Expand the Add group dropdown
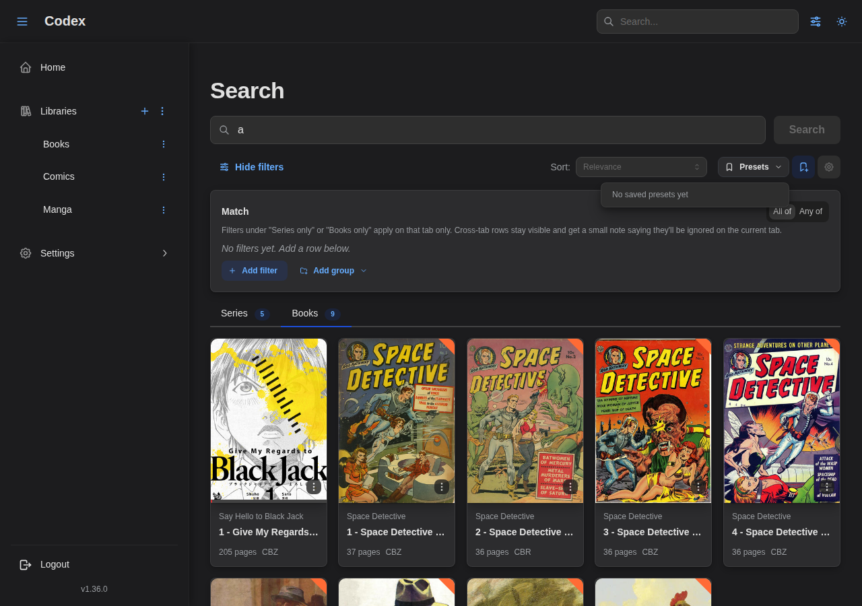This screenshot has width=862, height=606. (x=333, y=271)
